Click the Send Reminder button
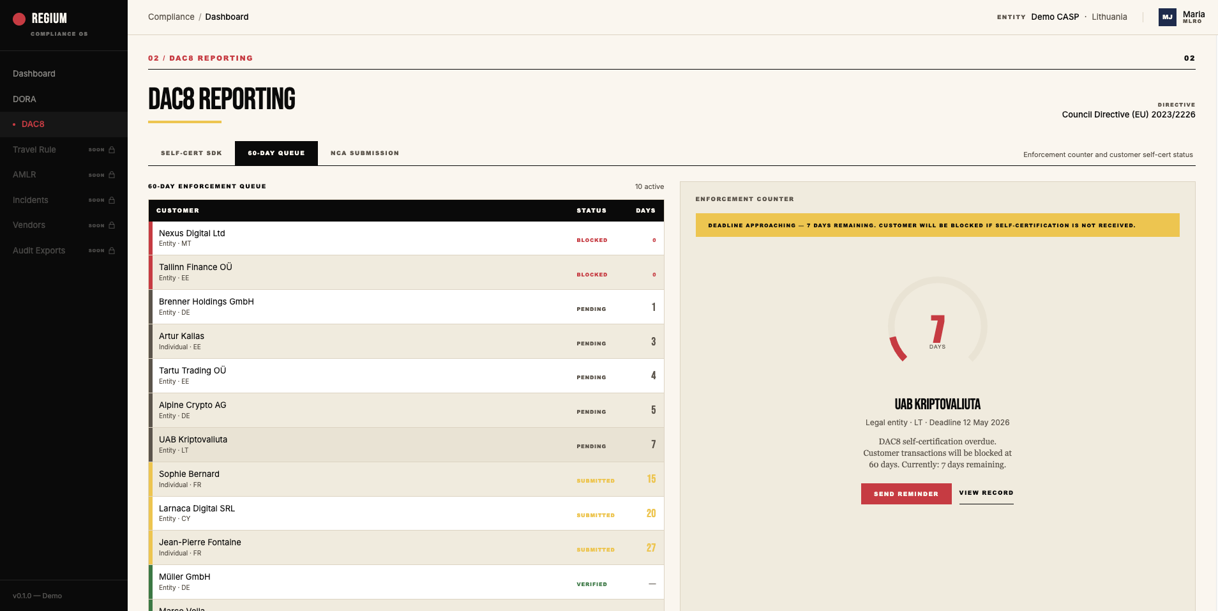Screen dimensions: 1218x611 pos(906,494)
